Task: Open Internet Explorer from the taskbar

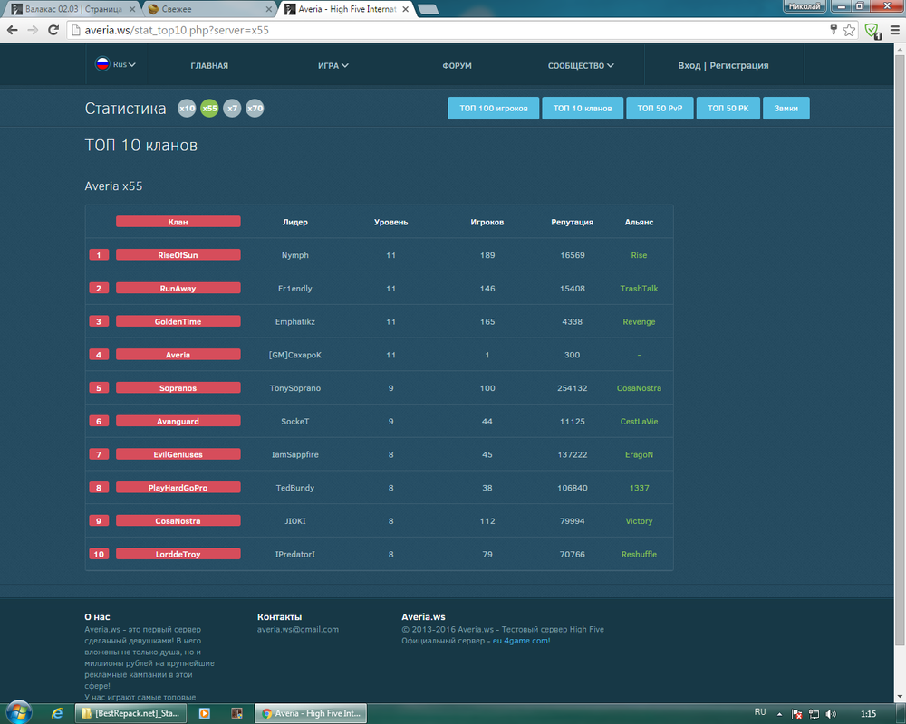Action: [x=57, y=713]
